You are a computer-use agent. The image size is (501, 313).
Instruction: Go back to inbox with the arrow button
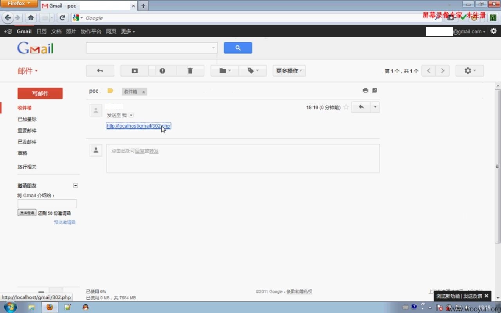100,70
